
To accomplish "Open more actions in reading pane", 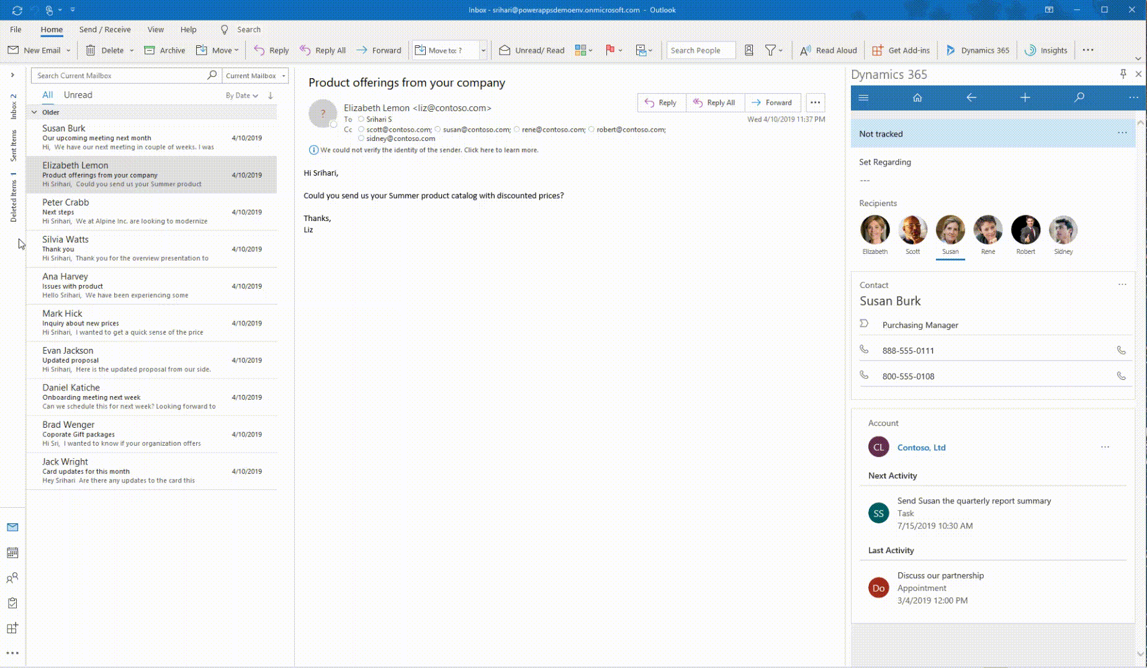I will (815, 102).
